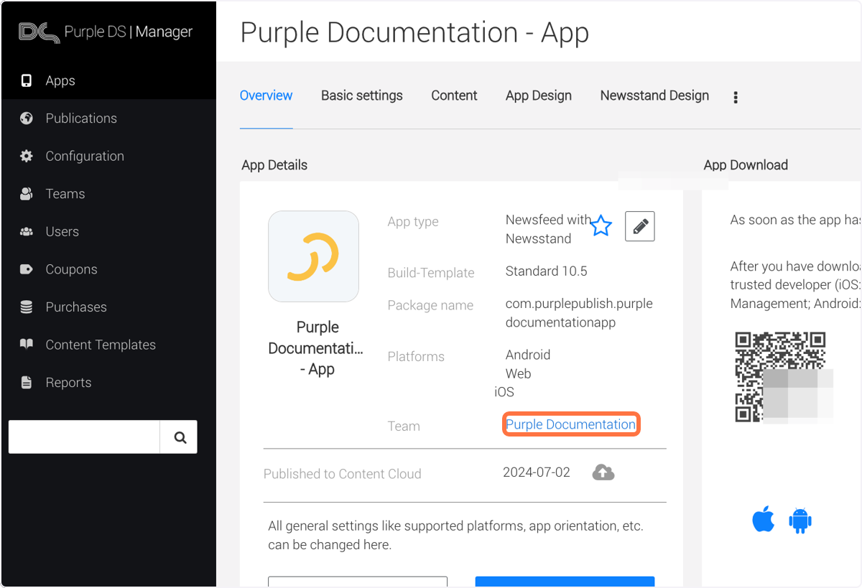Open Configuration gear icon
Image resolution: width=862 pixels, height=588 pixels.
pos(27,156)
